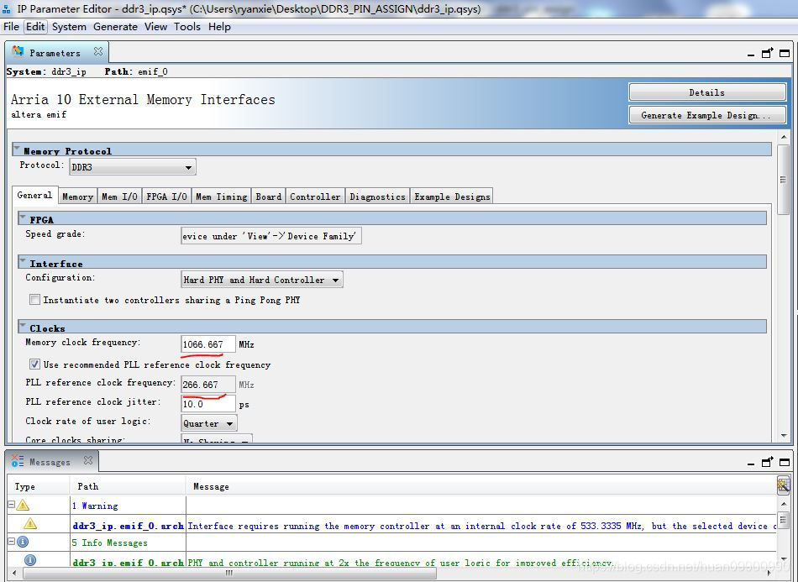Click the Messages tab icon

coord(18,461)
